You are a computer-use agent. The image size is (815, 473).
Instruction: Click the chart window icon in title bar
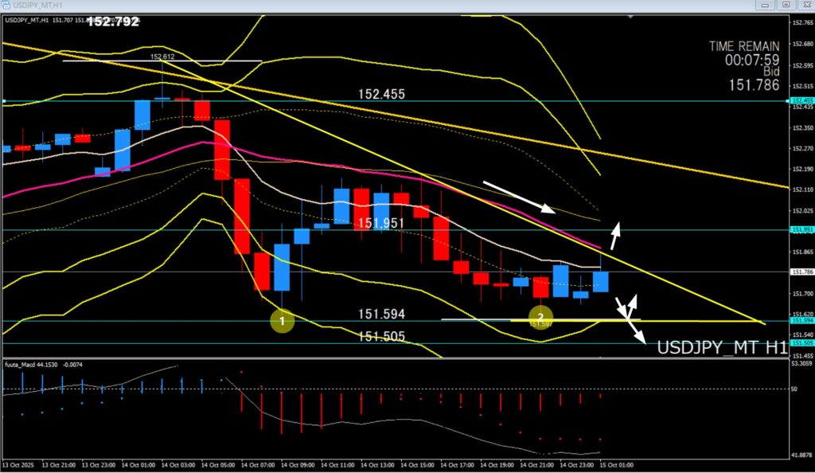[x=6, y=5]
